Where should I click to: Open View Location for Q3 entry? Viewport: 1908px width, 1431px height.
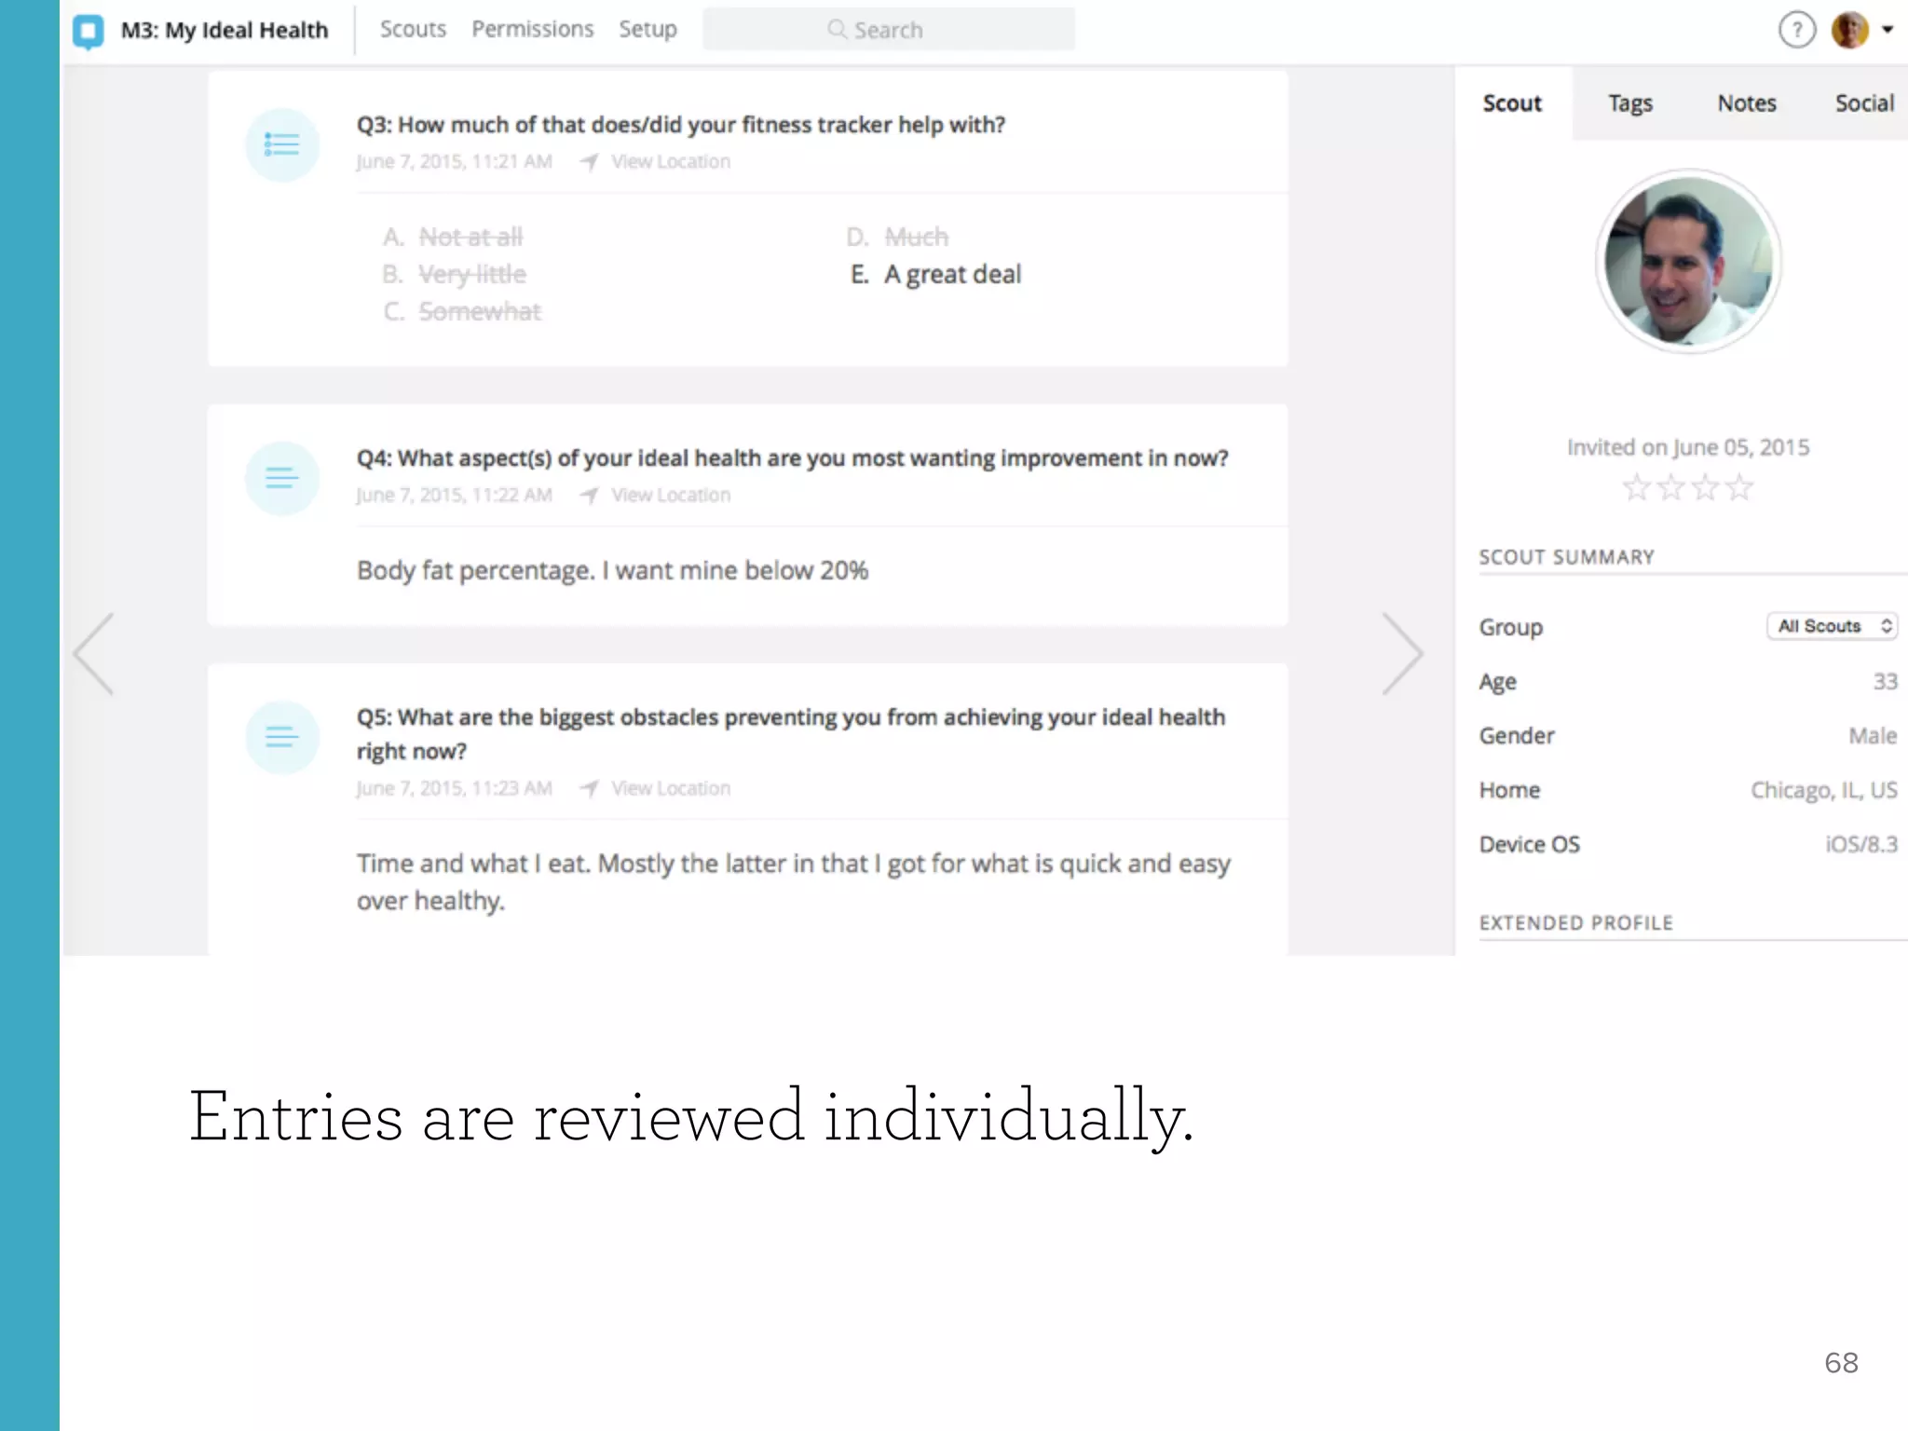[671, 162]
